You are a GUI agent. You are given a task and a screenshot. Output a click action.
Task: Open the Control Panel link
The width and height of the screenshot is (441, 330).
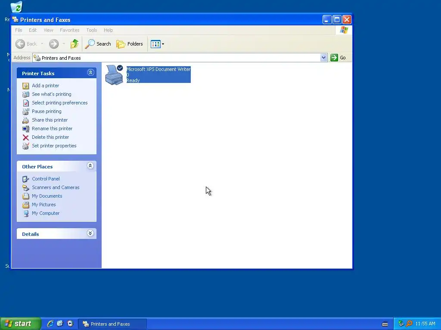coord(46,179)
